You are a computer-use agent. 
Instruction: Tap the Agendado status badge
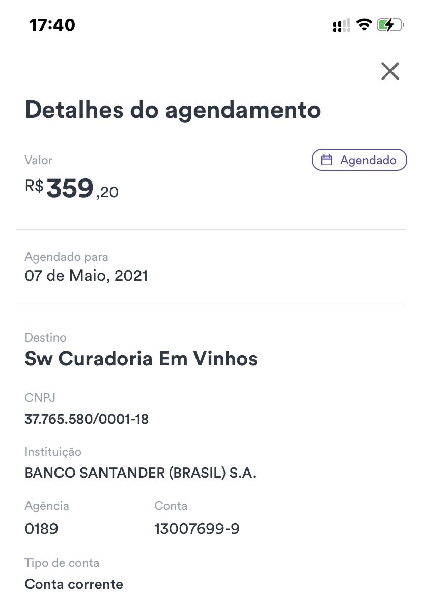pyautogui.click(x=359, y=160)
